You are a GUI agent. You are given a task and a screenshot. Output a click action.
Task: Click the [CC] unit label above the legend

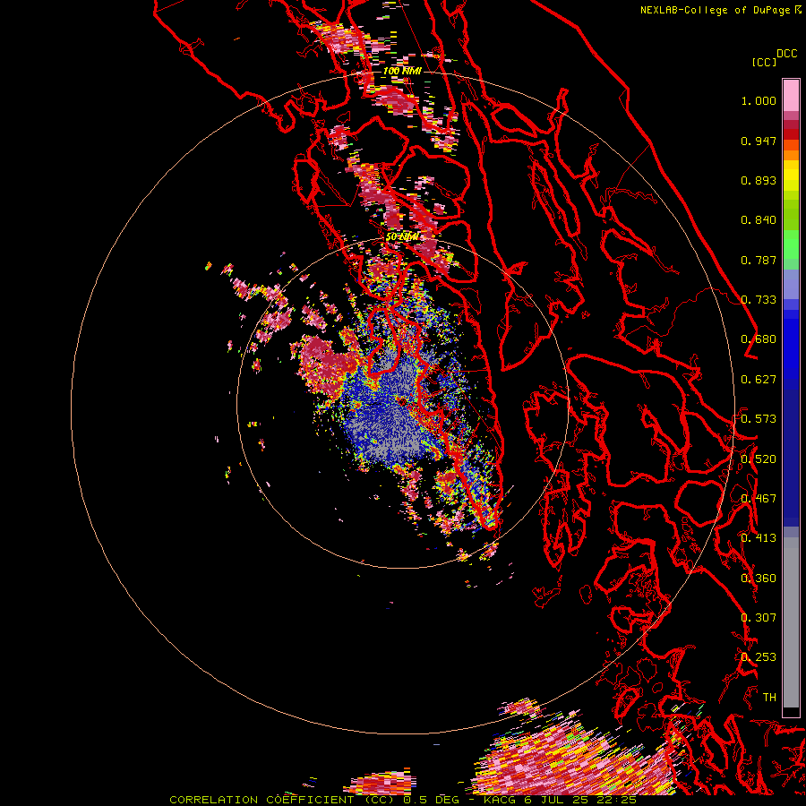click(x=764, y=62)
